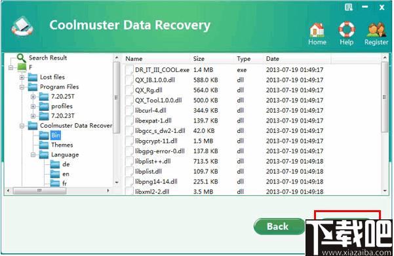Expand the 7.20.23T folder node
The height and width of the screenshot is (256, 394).
point(33,116)
